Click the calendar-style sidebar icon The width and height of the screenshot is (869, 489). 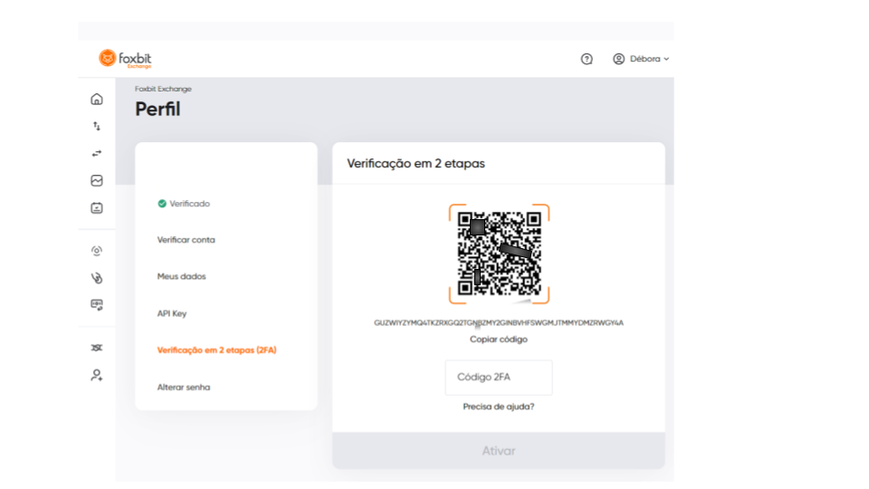pos(97,208)
